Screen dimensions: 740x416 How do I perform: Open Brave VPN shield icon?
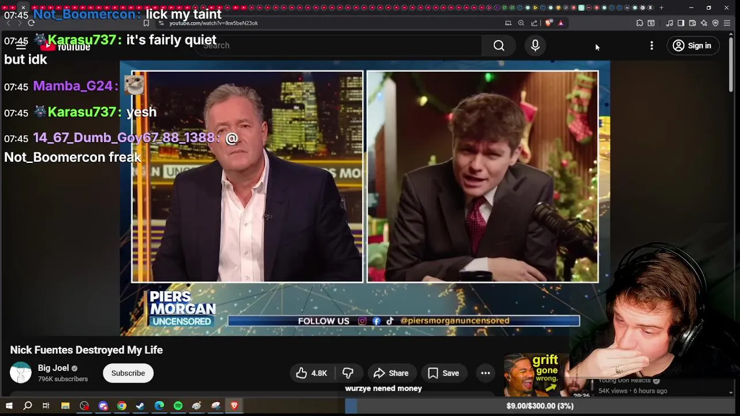tap(715, 23)
